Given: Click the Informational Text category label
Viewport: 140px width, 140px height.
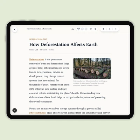Looking at the screenshot, I should click(x=38, y=39).
